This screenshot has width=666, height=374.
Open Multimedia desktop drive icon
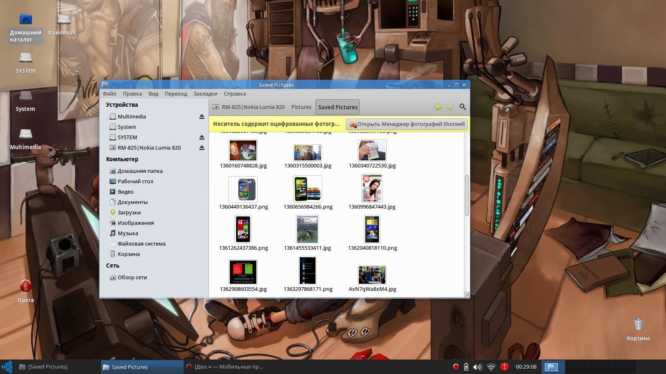tap(26, 139)
